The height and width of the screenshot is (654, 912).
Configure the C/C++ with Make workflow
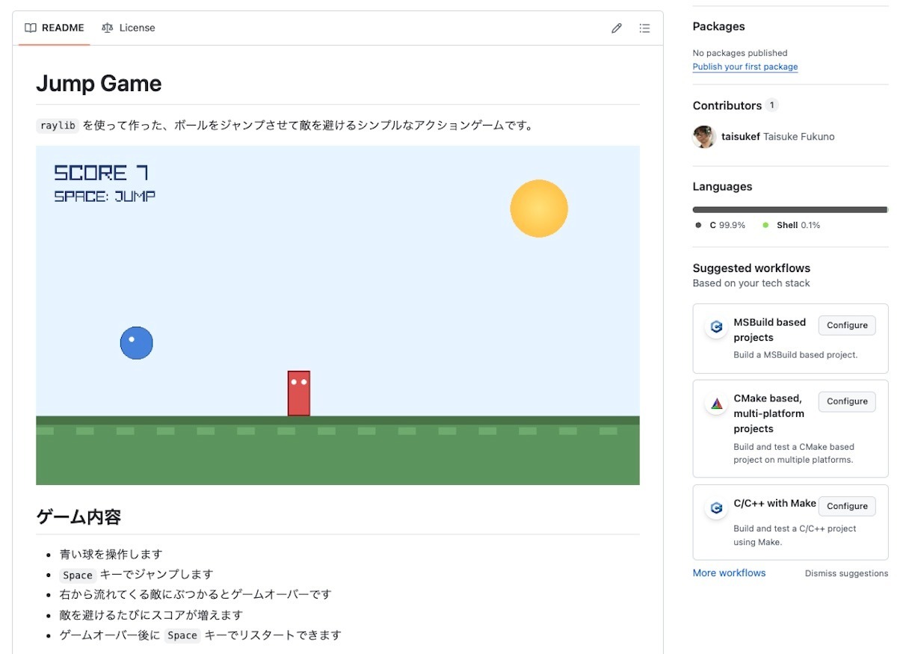[x=847, y=506]
